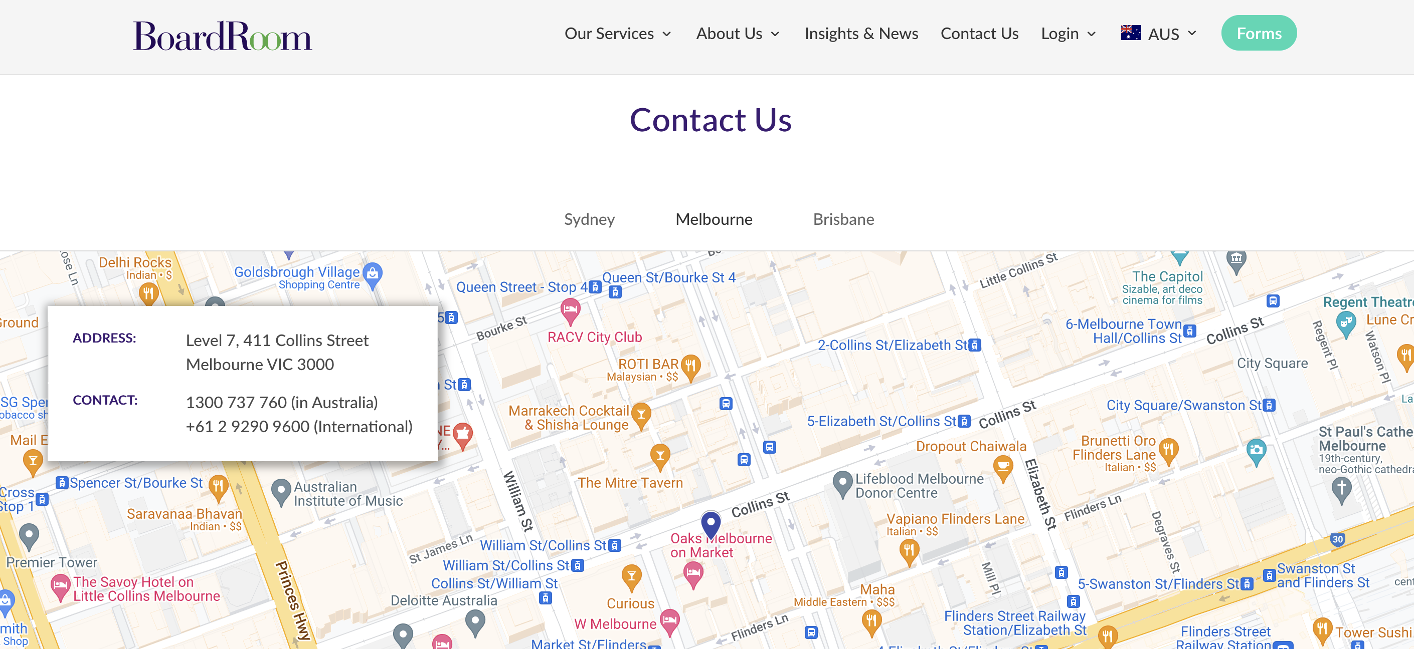Click the Queen St/Bourke St 4 stop label

point(668,277)
